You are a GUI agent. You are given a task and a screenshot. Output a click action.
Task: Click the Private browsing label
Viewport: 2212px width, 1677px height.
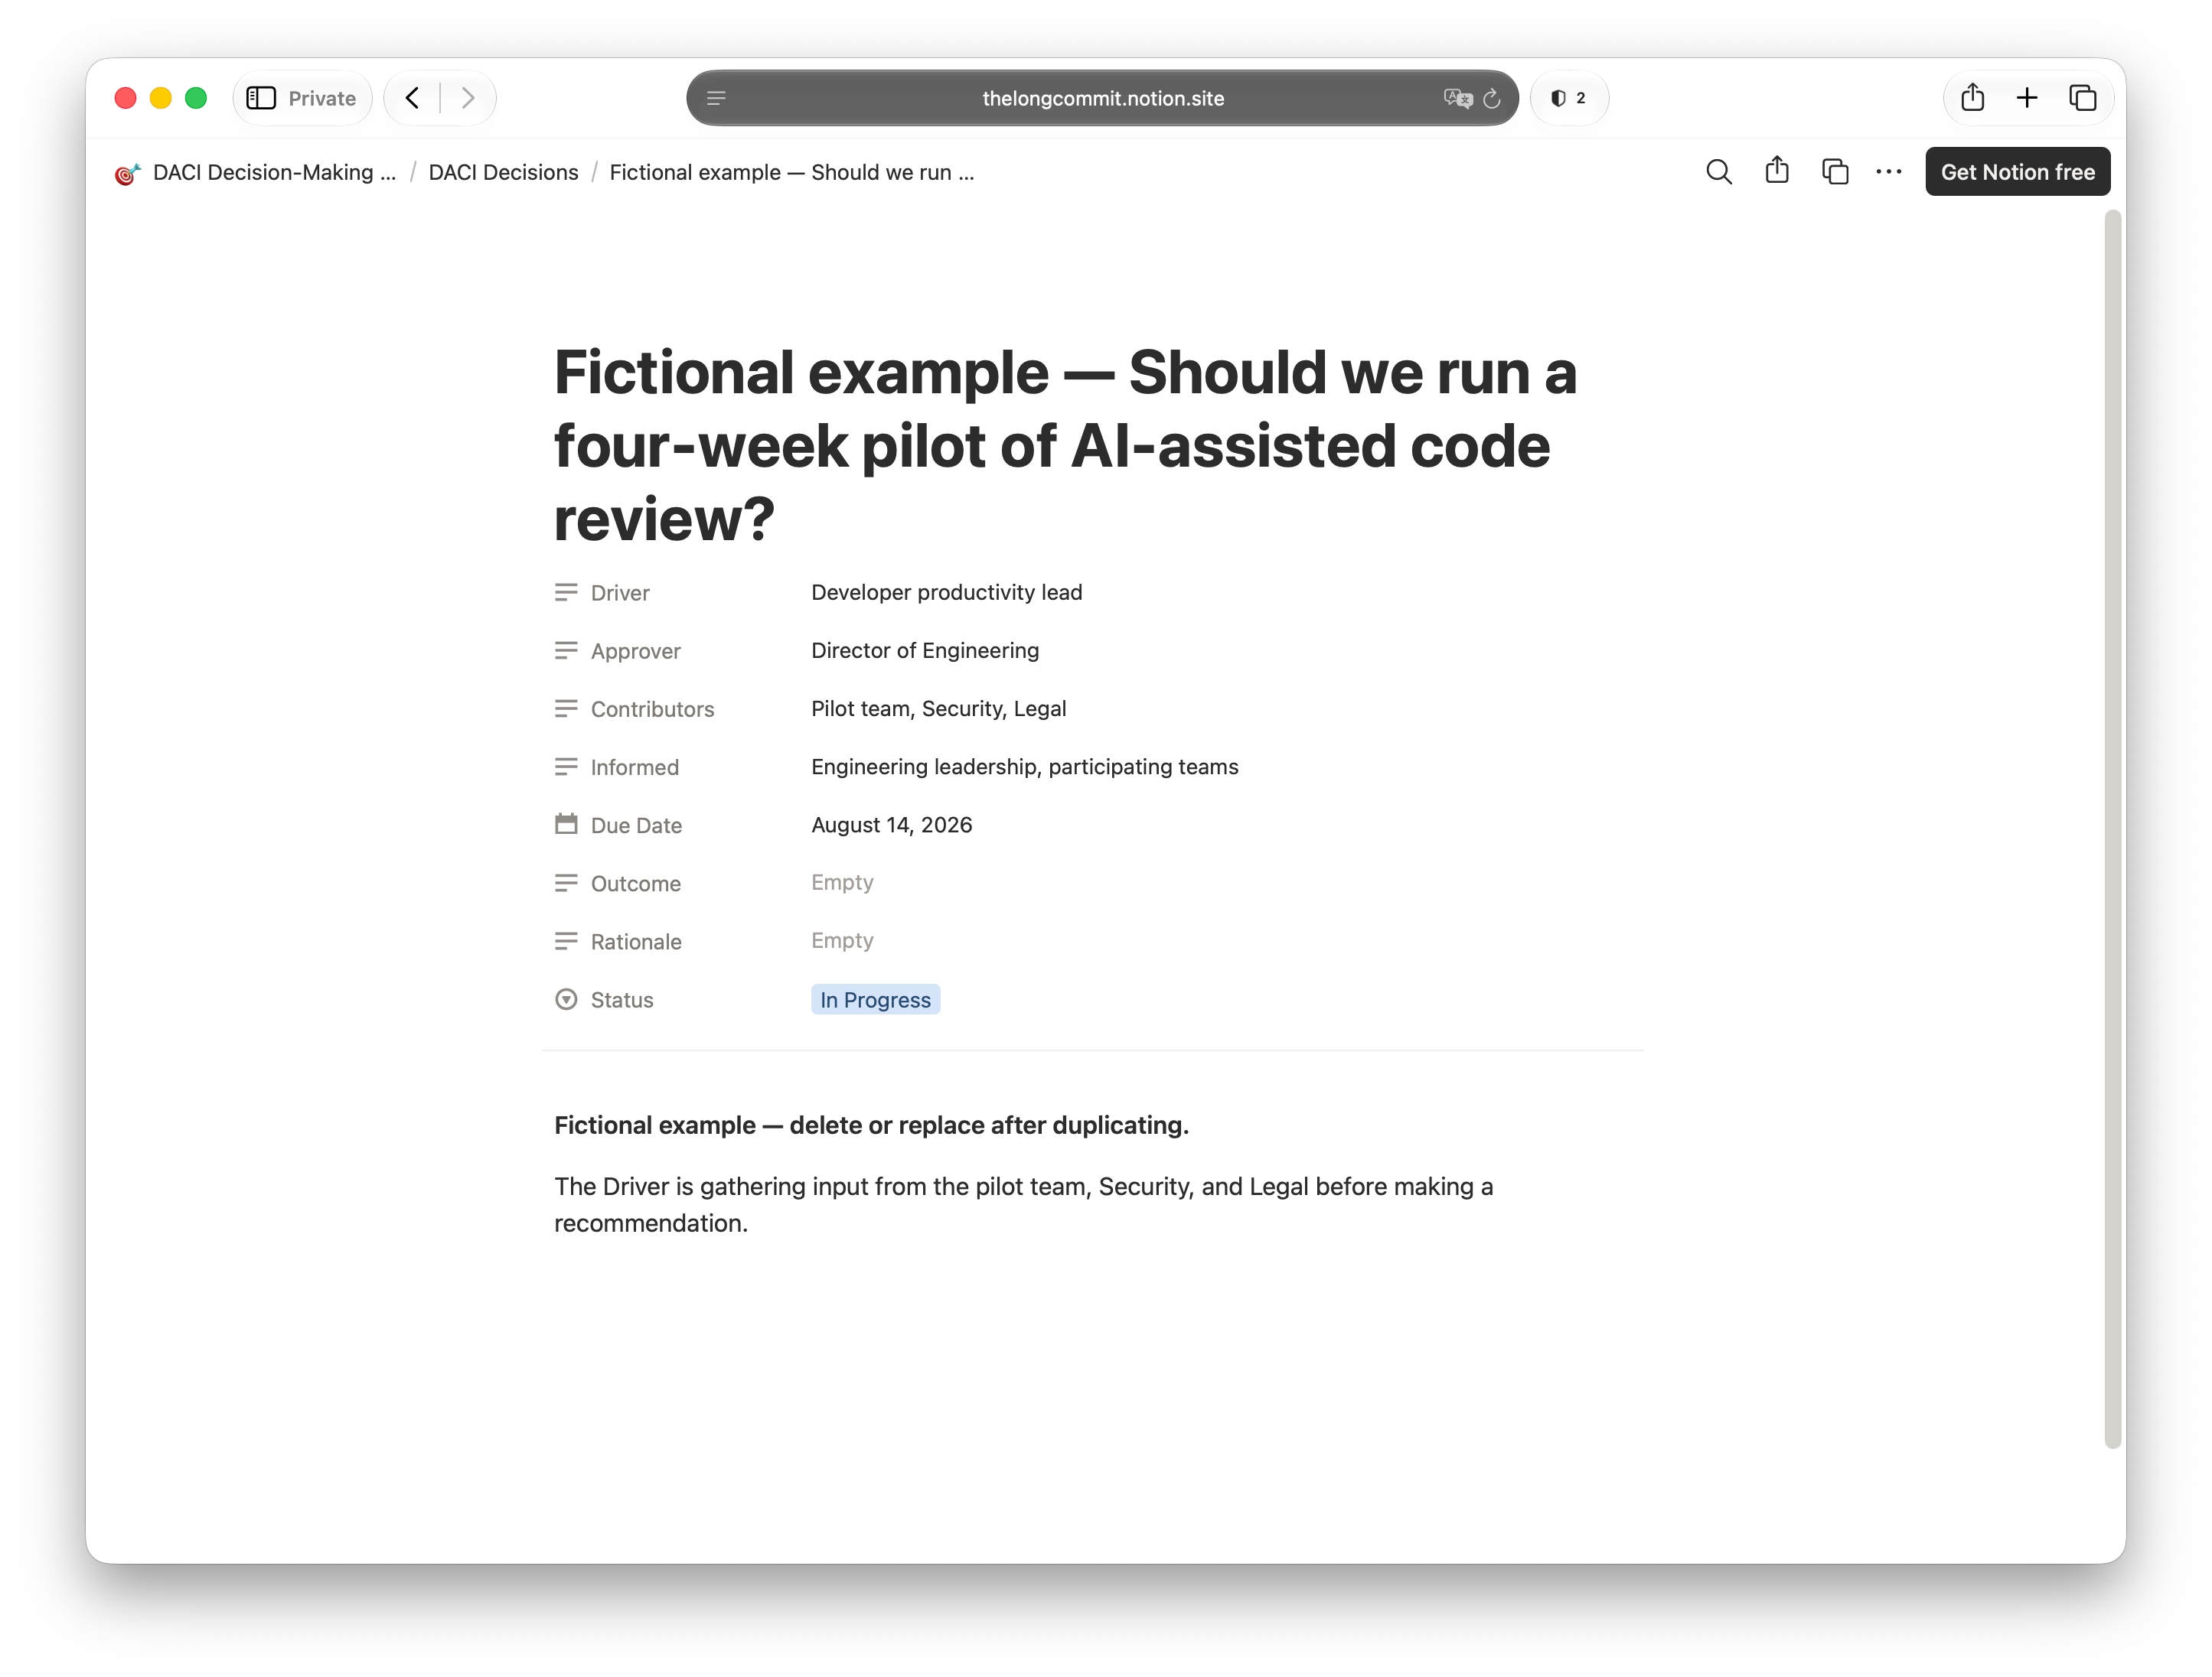[322, 98]
